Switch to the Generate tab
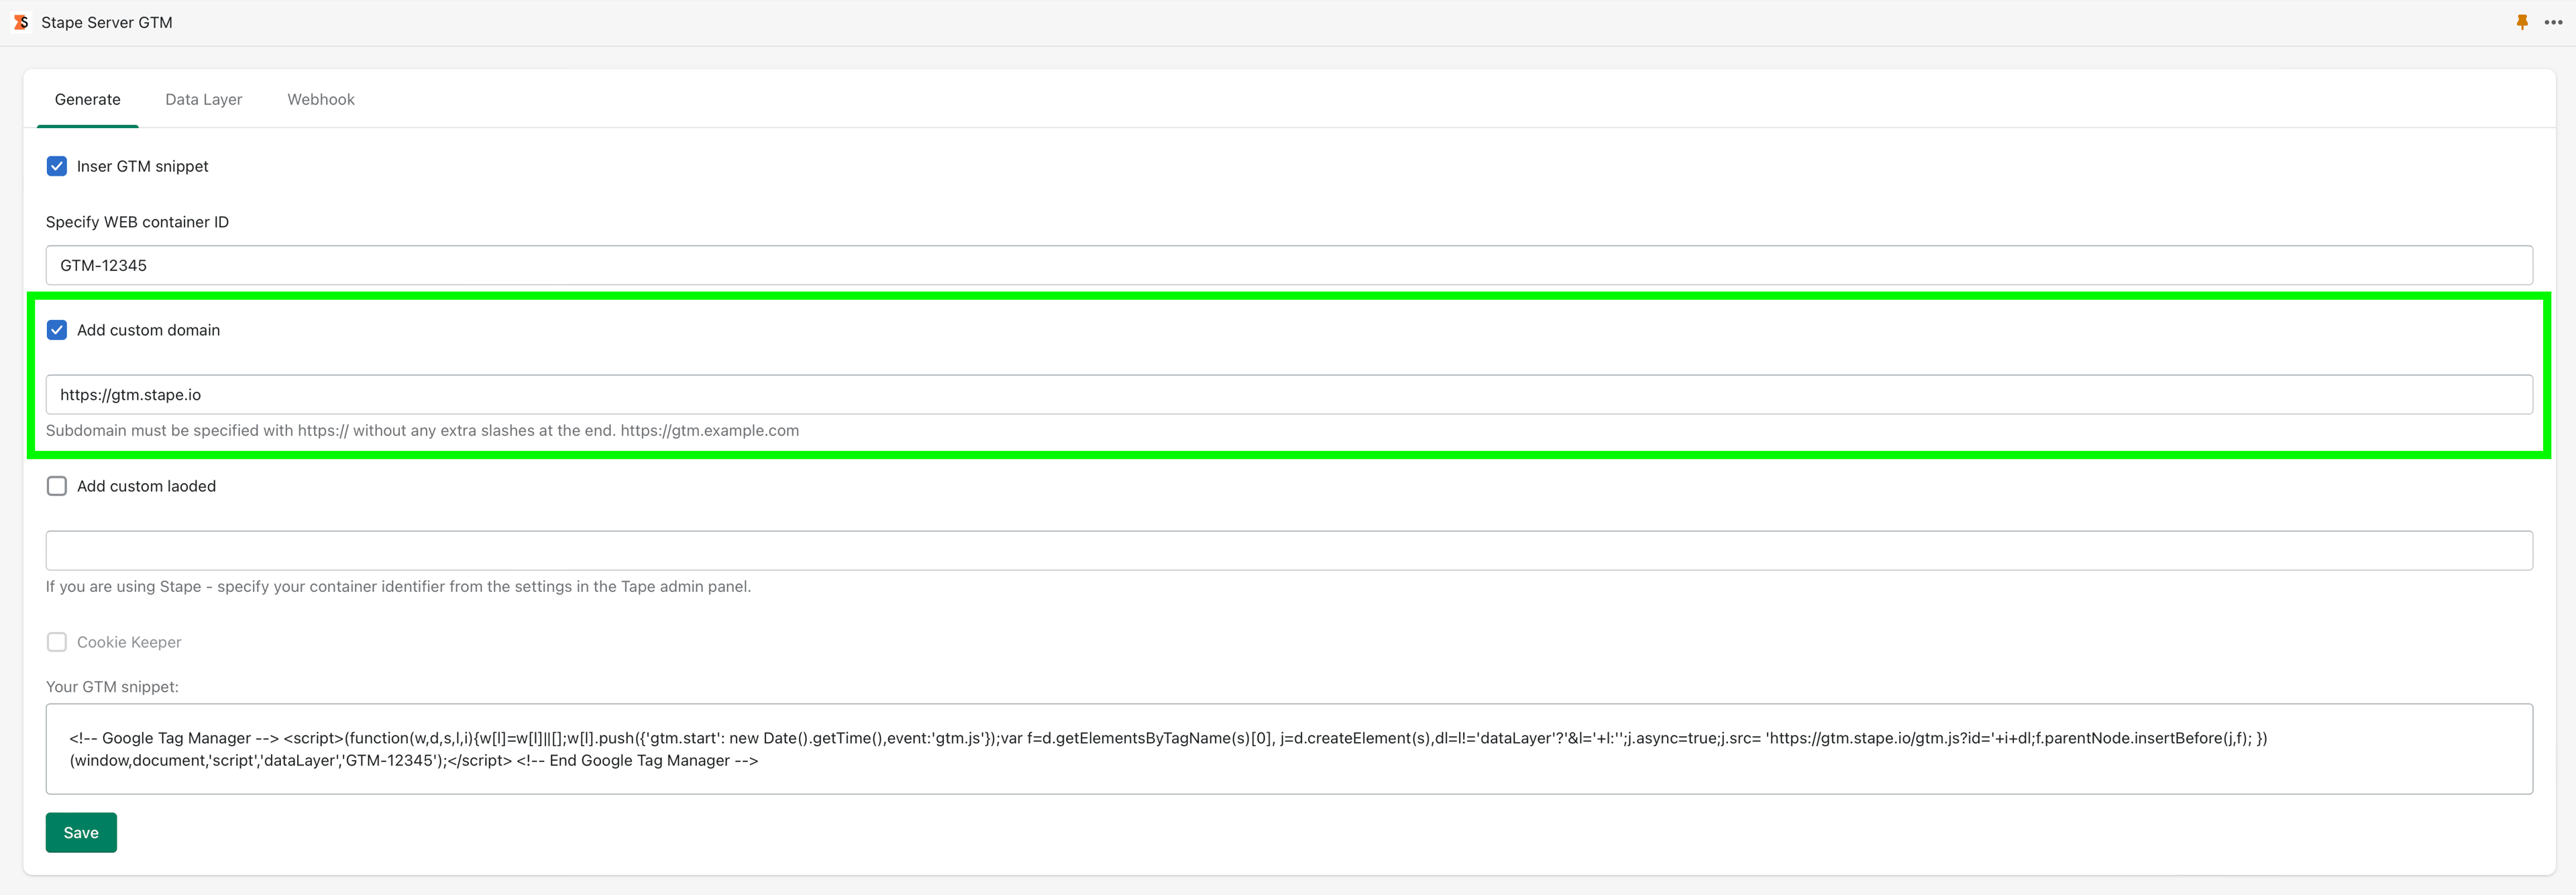Viewport: 2576px width, 895px height. click(88, 99)
